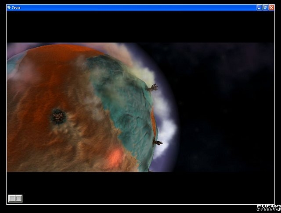Click the Spore globe icon in title bar

click(9, 7)
